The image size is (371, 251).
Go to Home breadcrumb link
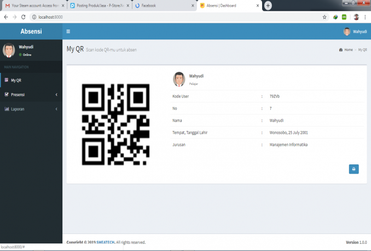(x=348, y=50)
